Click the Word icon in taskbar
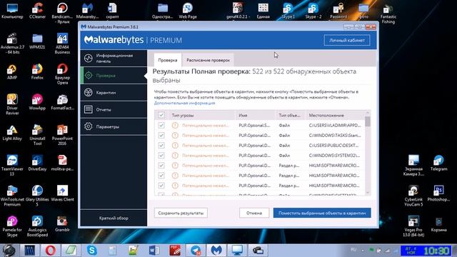Screen dimensions: 457x257 pyautogui.click(x=154, y=251)
